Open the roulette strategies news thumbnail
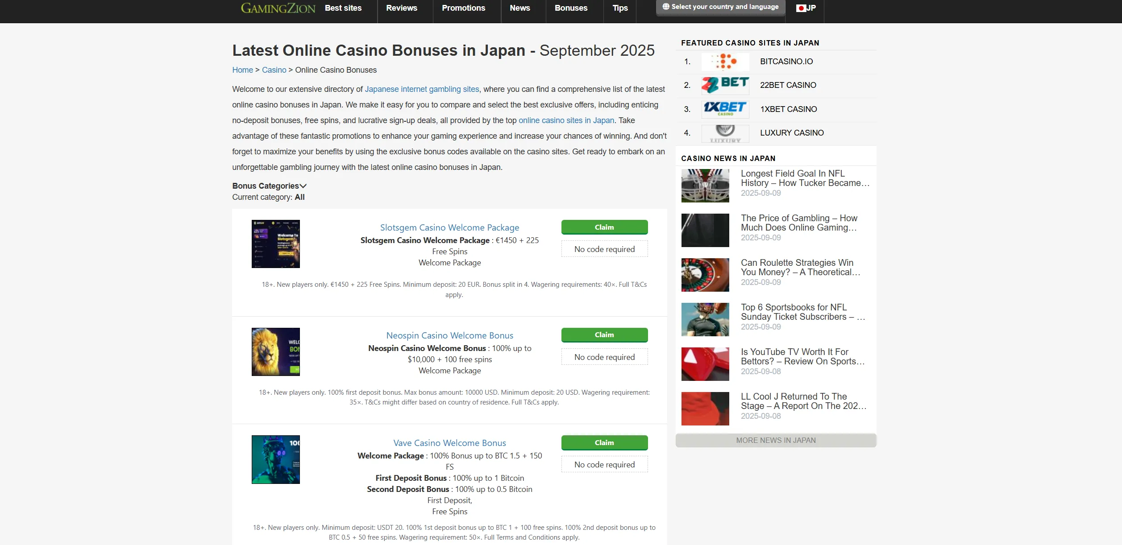This screenshot has height=545, width=1122. point(705,275)
